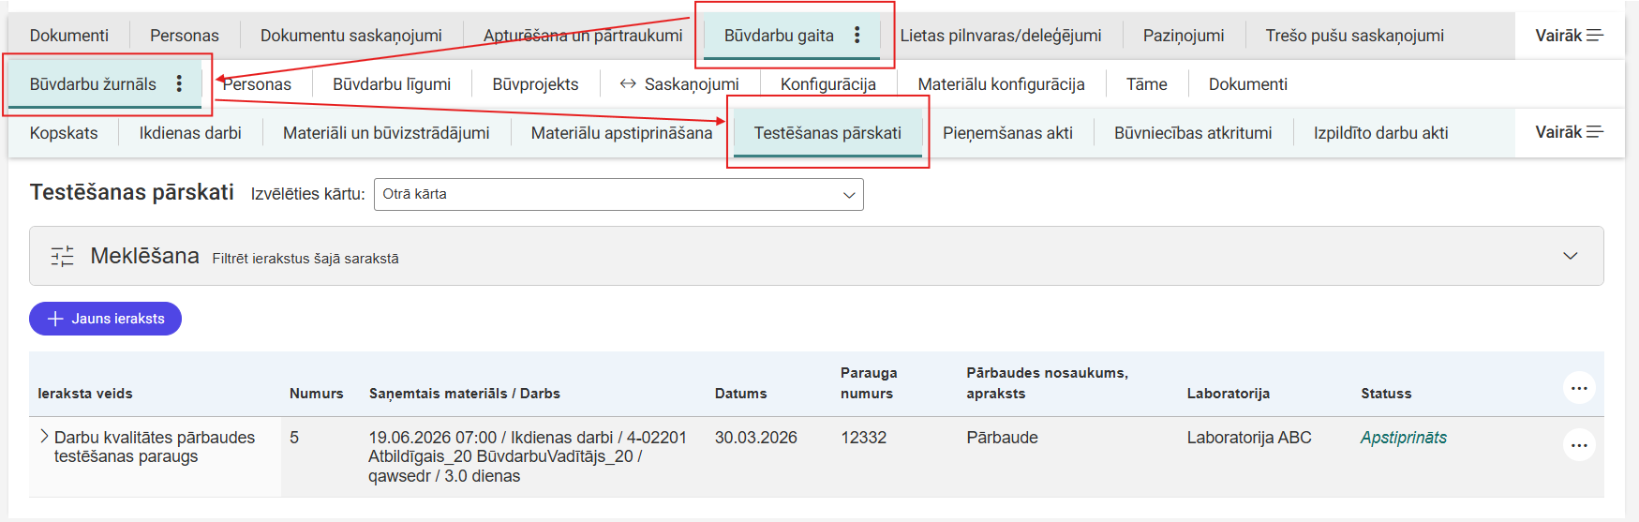Expand the Meklēšana panel chevron

pos(1571,256)
